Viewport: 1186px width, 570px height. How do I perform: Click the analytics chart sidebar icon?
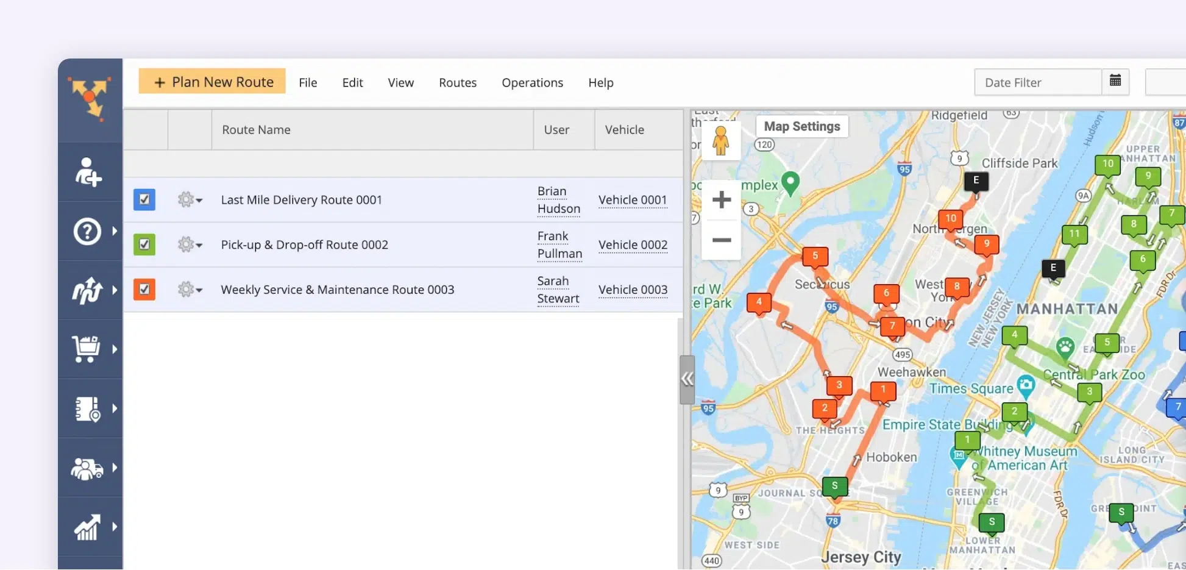[87, 527]
